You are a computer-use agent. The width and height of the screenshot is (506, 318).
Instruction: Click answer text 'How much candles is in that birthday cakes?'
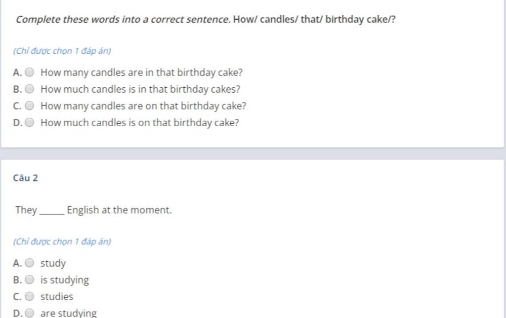(140, 89)
